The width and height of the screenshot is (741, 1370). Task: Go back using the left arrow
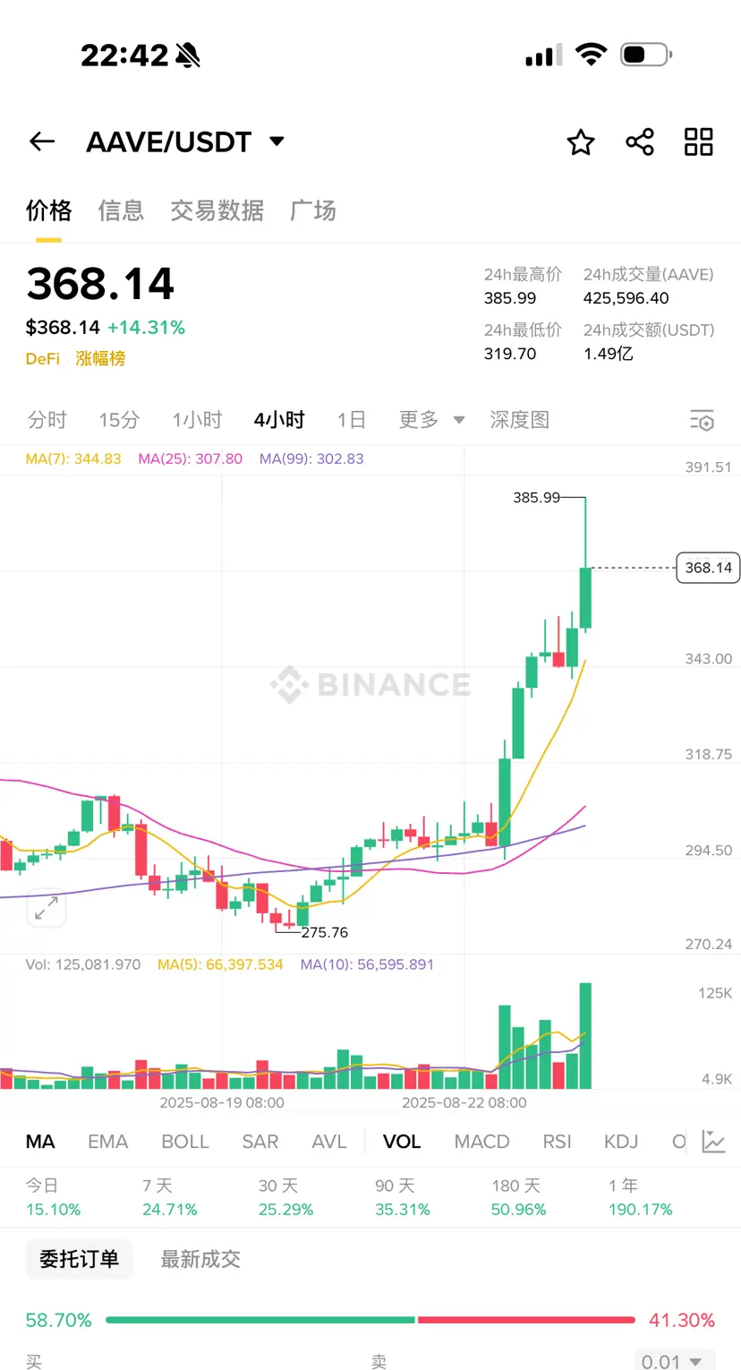[x=42, y=141]
